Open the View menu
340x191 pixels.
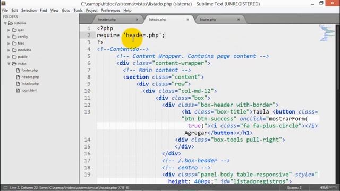(x=54, y=11)
